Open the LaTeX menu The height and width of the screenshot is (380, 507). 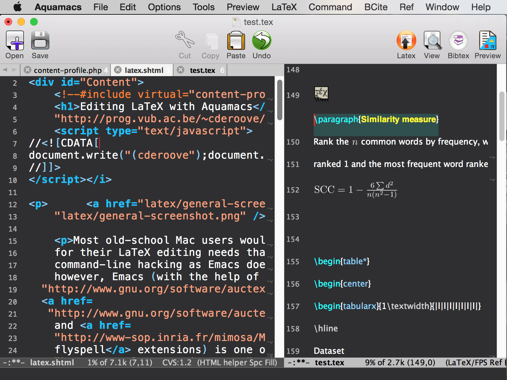point(284,7)
